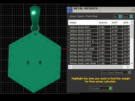
Task: Select the White Gold:14K PdW row
Action: point(99,63)
